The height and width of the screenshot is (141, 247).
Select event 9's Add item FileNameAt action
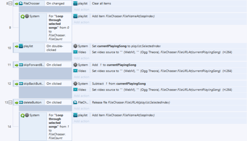(159, 16)
